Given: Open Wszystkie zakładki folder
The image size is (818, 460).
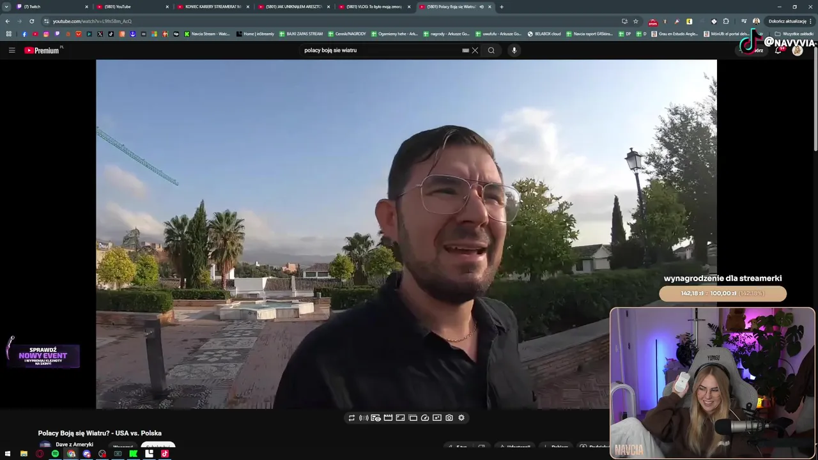Looking at the screenshot, I should (x=794, y=34).
